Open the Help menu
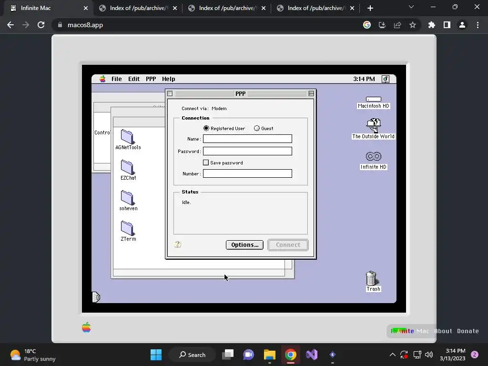The image size is (488, 366). [x=168, y=79]
